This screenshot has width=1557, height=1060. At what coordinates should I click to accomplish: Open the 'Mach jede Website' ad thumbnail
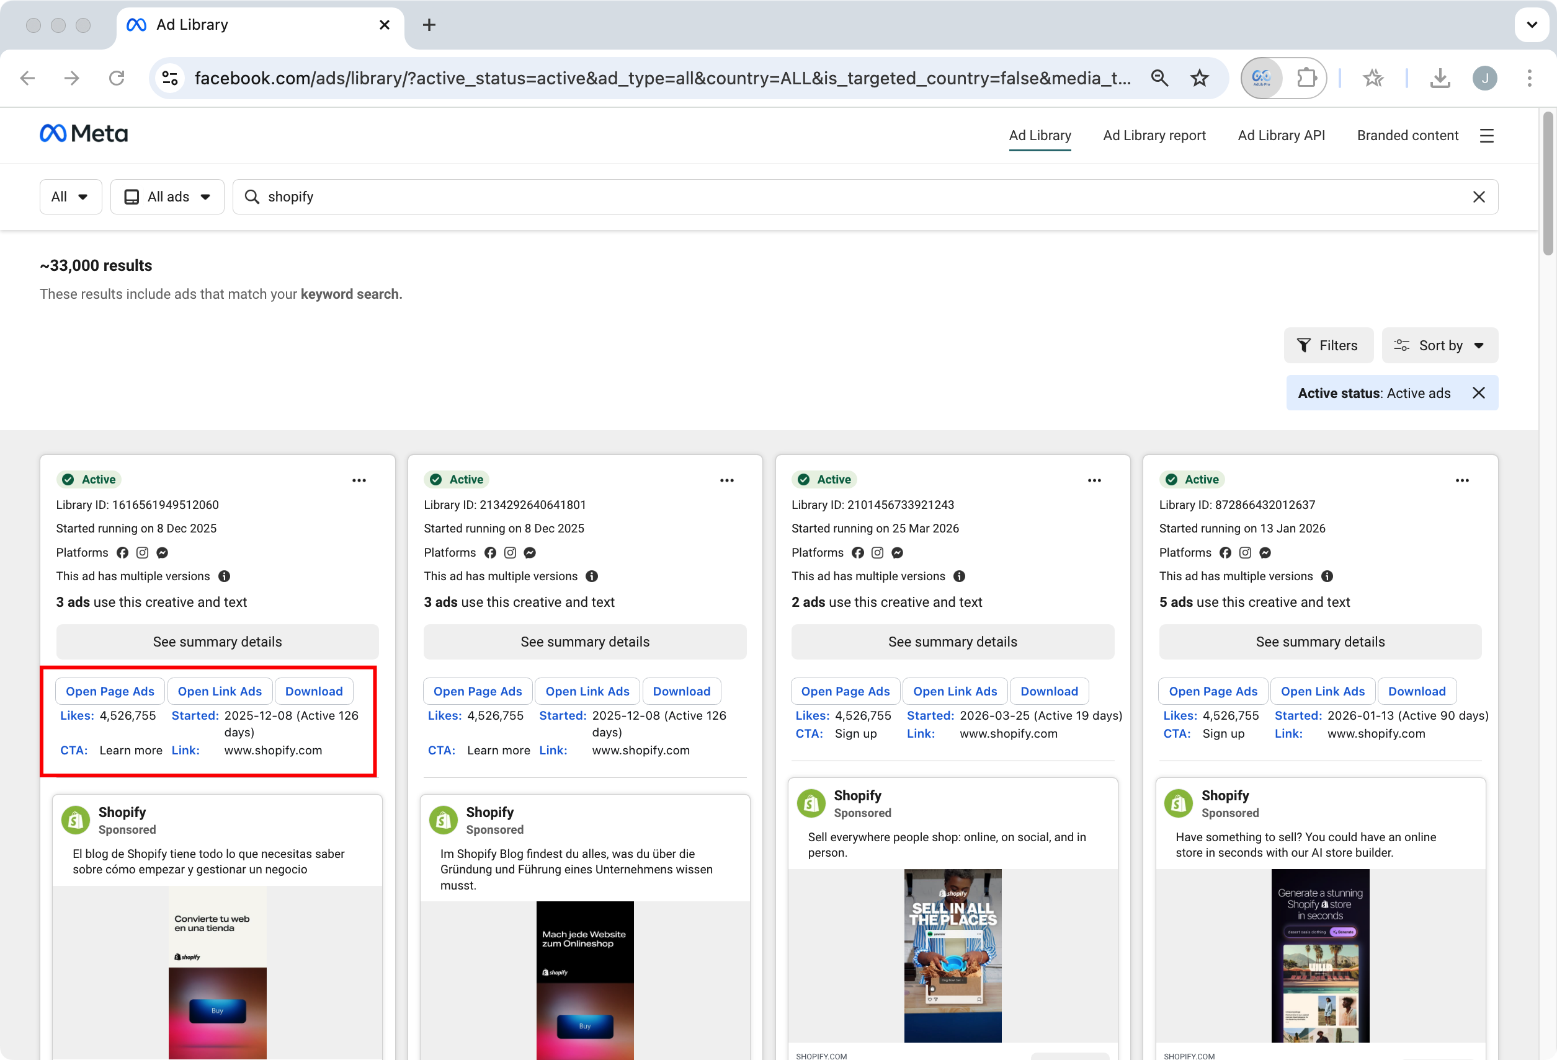click(x=585, y=981)
